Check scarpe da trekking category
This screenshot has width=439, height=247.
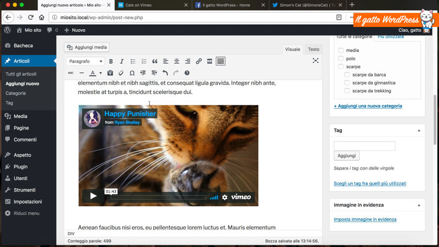point(347,91)
